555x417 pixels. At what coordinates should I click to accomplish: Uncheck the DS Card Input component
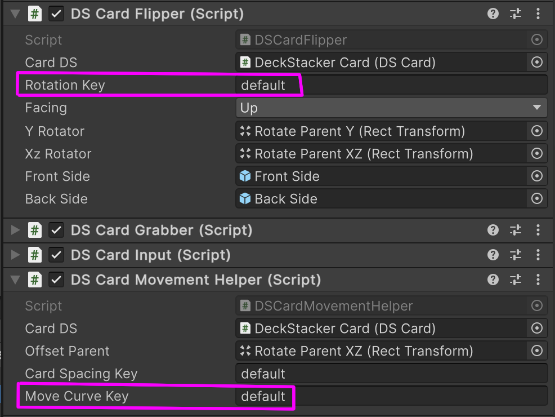56,255
